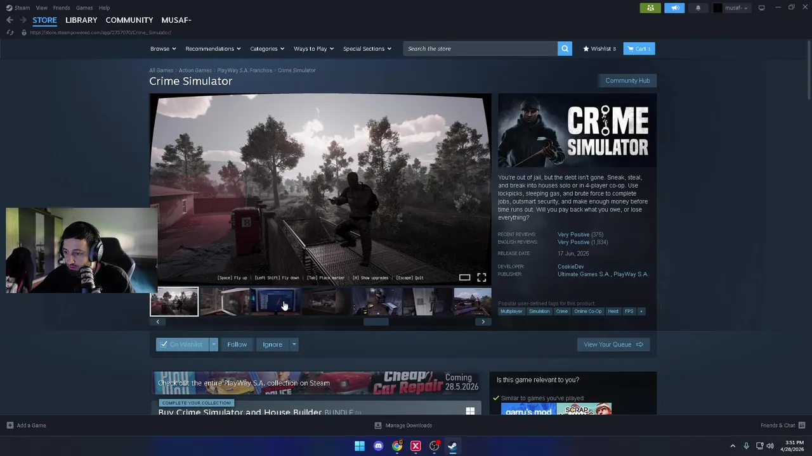Switch to Big Picture mode monitor icon
812x456 pixels.
761,8
